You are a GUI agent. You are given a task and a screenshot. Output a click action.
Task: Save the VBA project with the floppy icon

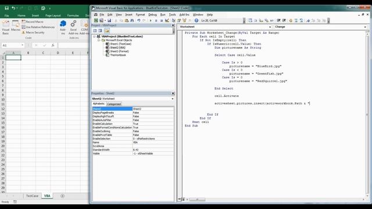pos(109,21)
